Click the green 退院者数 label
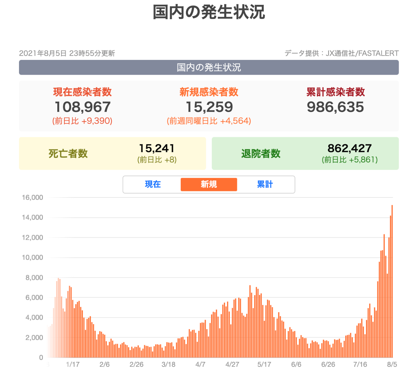The image size is (419, 374). [261, 154]
